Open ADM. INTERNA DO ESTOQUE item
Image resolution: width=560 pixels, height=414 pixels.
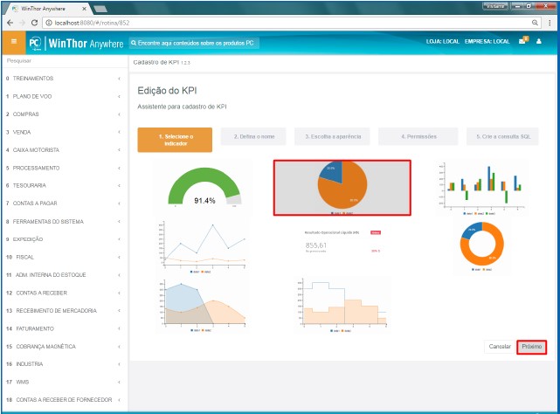pos(65,275)
